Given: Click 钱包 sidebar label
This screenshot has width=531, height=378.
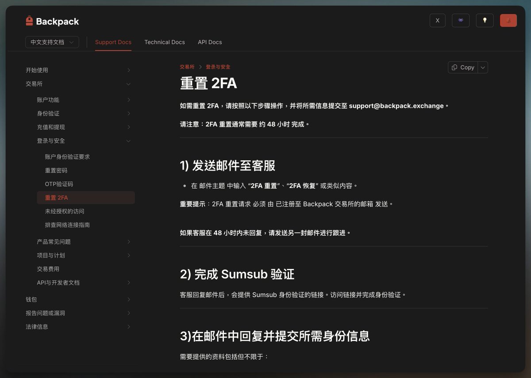Looking at the screenshot, I should pos(31,299).
